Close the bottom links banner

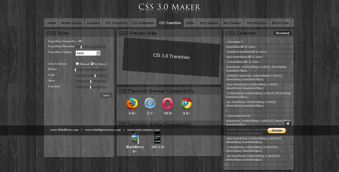[288, 123]
